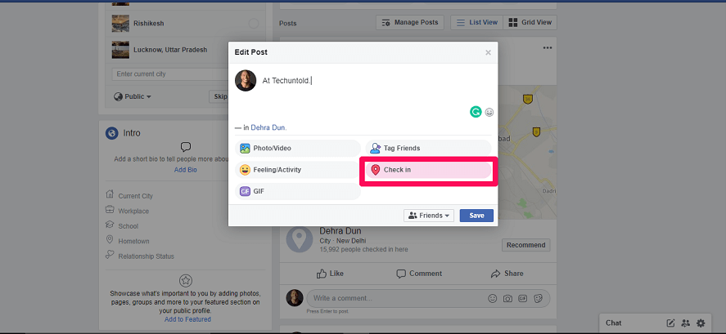Click '15,992 people checked in here' text
This screenshot has width=726, height=334.
364,249
